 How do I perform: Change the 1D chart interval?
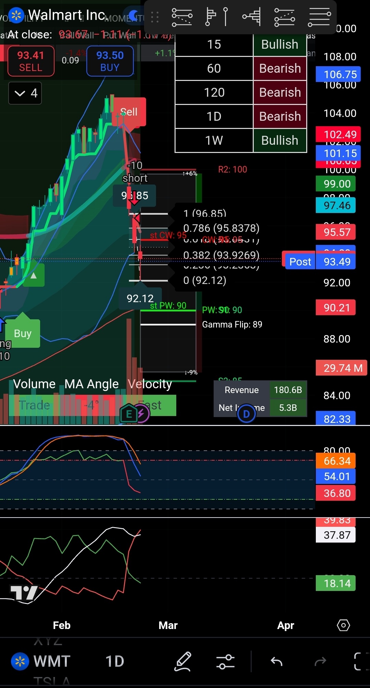point(115,661)
